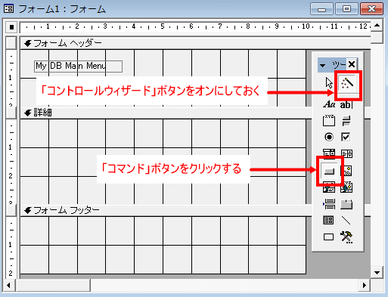Select the フォーム ヘッダー section bar
The image size is (388, 297).
point(195,43)
